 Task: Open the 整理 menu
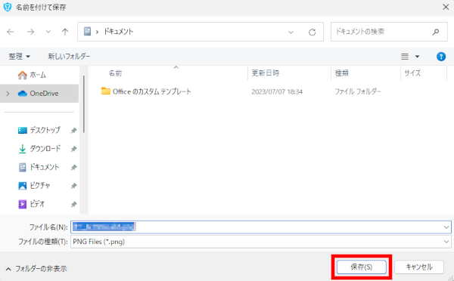point(19,57)
